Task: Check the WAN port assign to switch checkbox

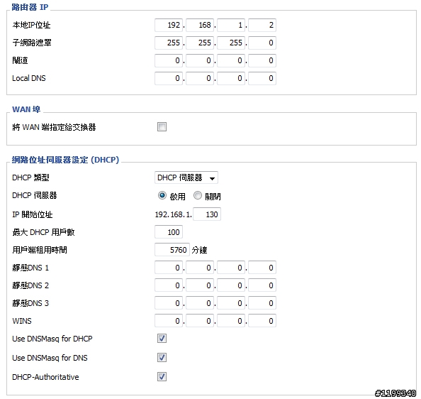Action: tap(162, 126)
